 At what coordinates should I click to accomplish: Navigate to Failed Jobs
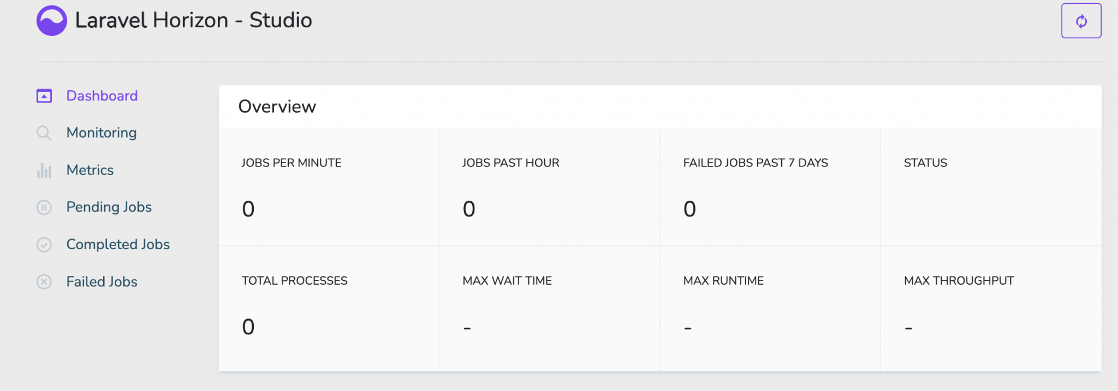(102, 282)
